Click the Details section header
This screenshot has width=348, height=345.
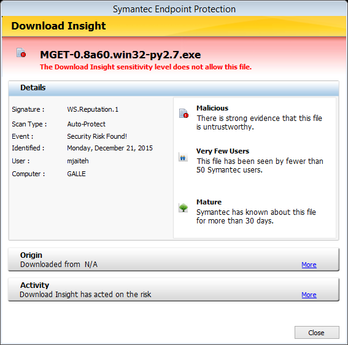tap(174, 88)
